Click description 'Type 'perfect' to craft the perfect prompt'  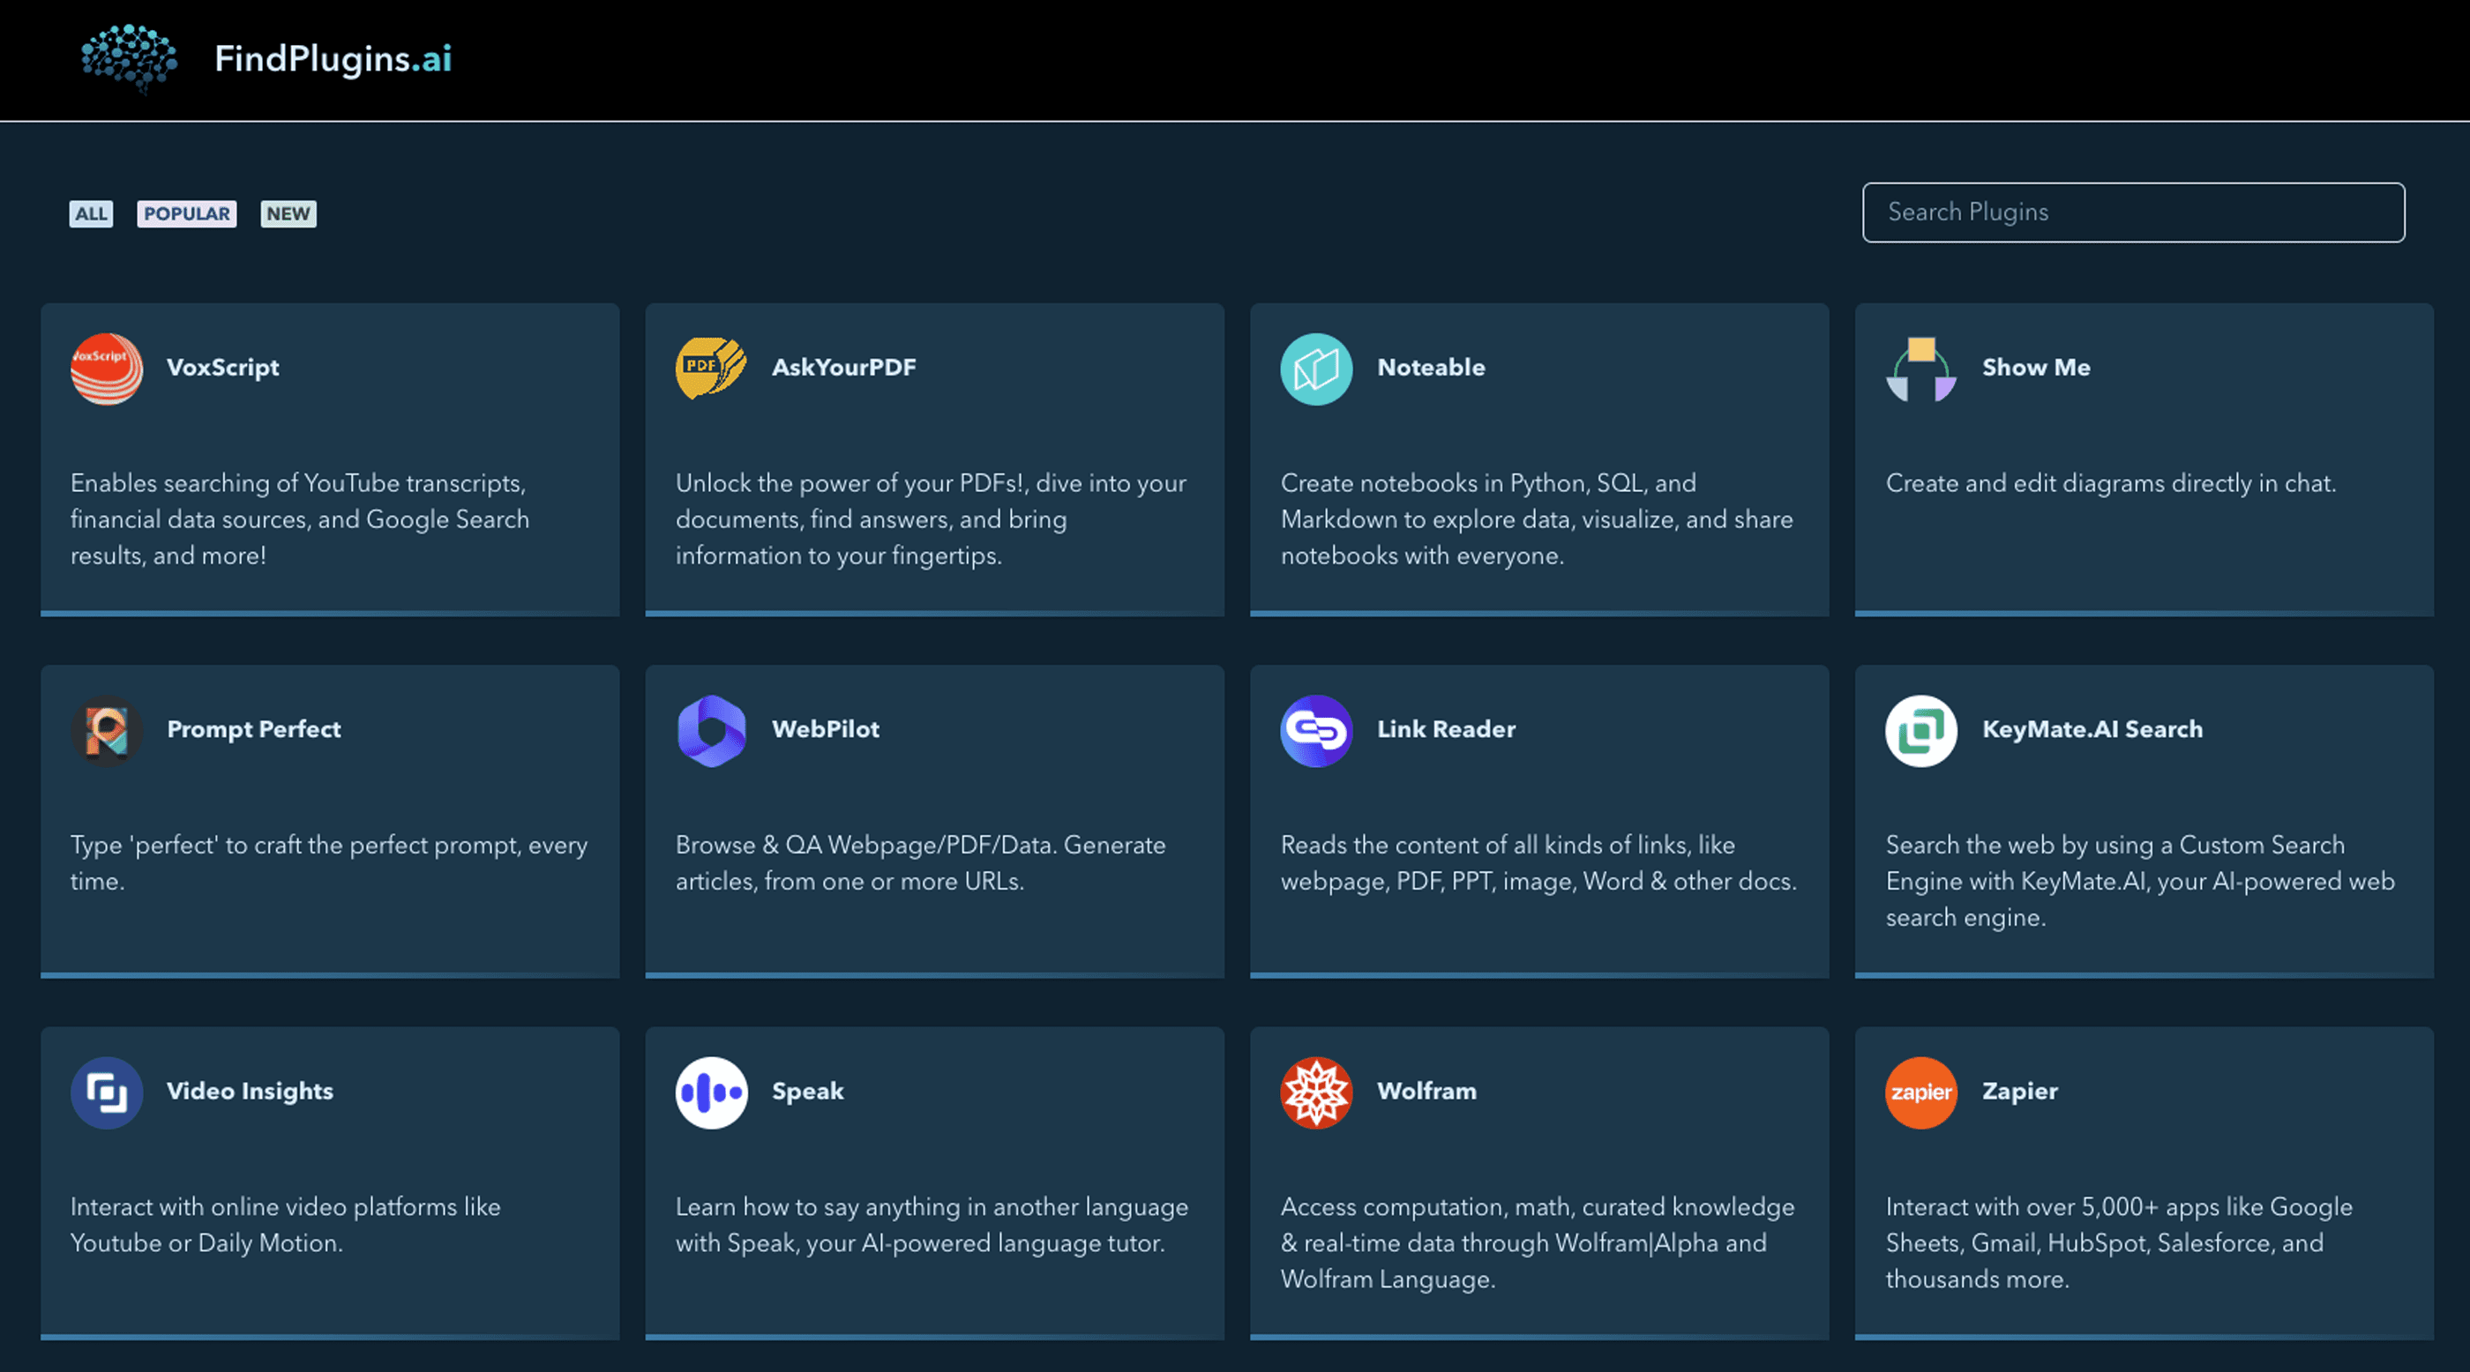328,863
